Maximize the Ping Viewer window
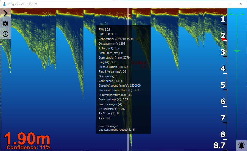This screenshot has height=151, width=247. pyautogui.click(x=229, y=4)
